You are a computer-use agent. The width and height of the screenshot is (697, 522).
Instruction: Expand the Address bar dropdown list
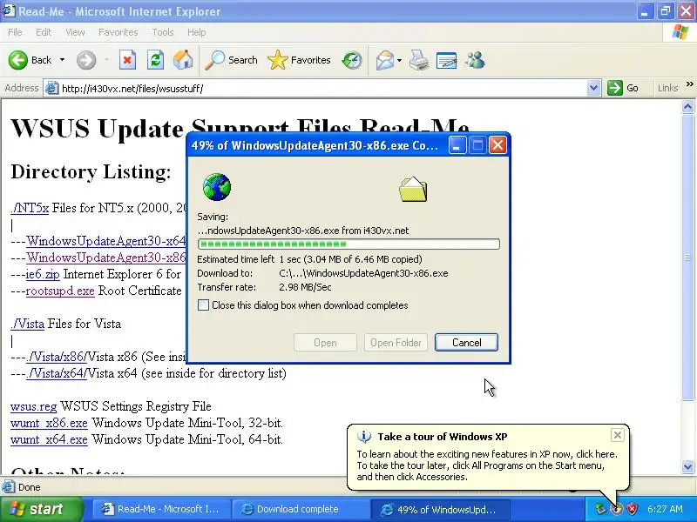[x=593, y=88]
